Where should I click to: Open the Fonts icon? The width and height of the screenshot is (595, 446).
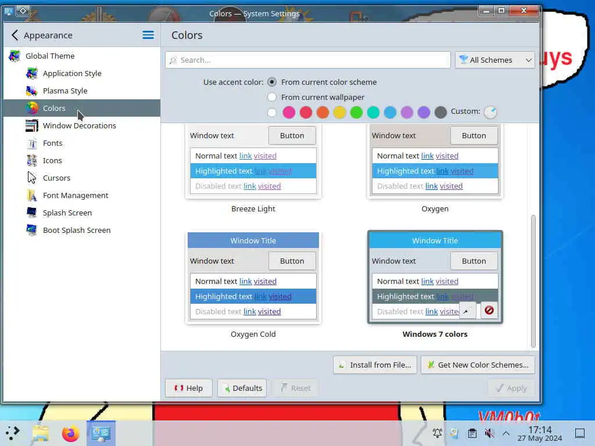[32, 143]
